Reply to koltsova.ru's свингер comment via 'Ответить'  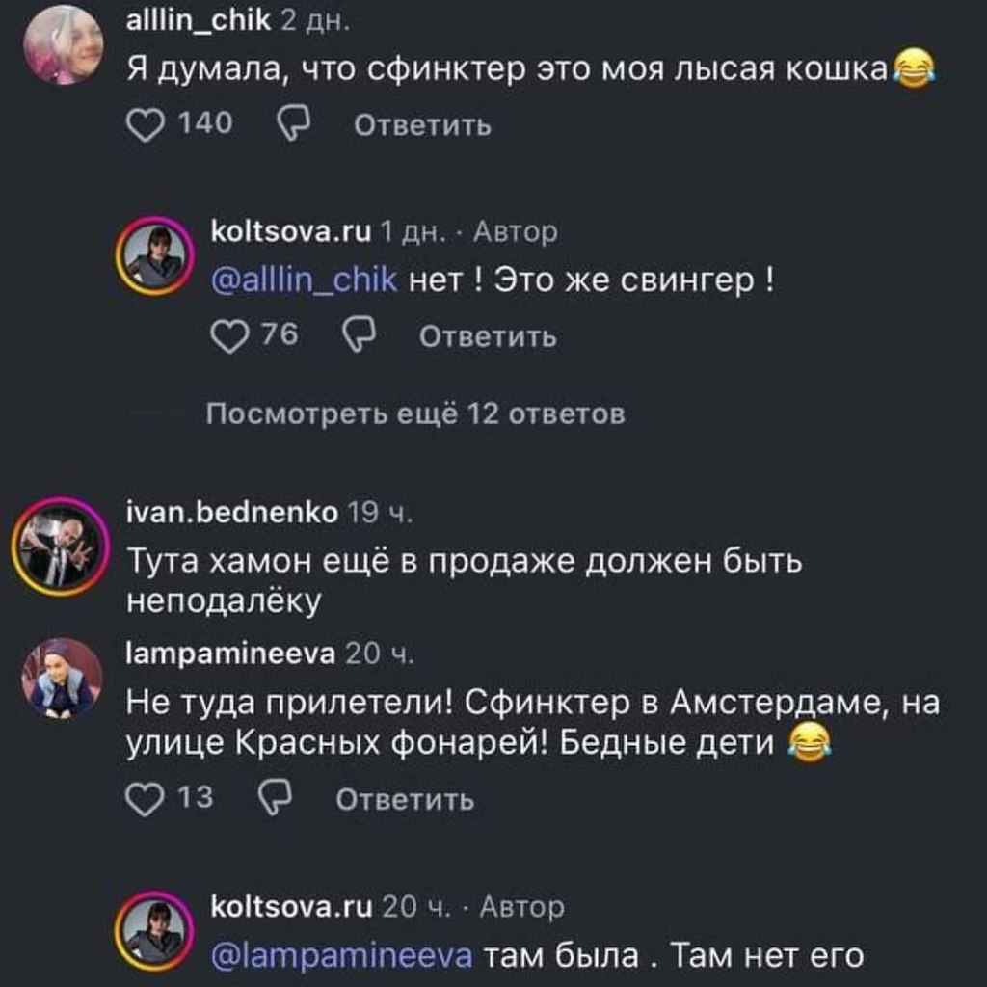[x=489, y=336]
